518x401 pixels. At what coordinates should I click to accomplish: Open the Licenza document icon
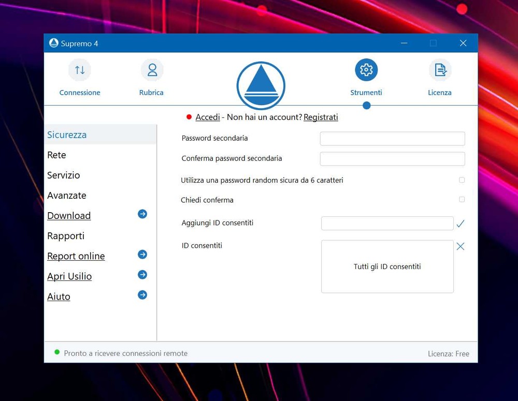pyautogui.click(x=440, y=70)
